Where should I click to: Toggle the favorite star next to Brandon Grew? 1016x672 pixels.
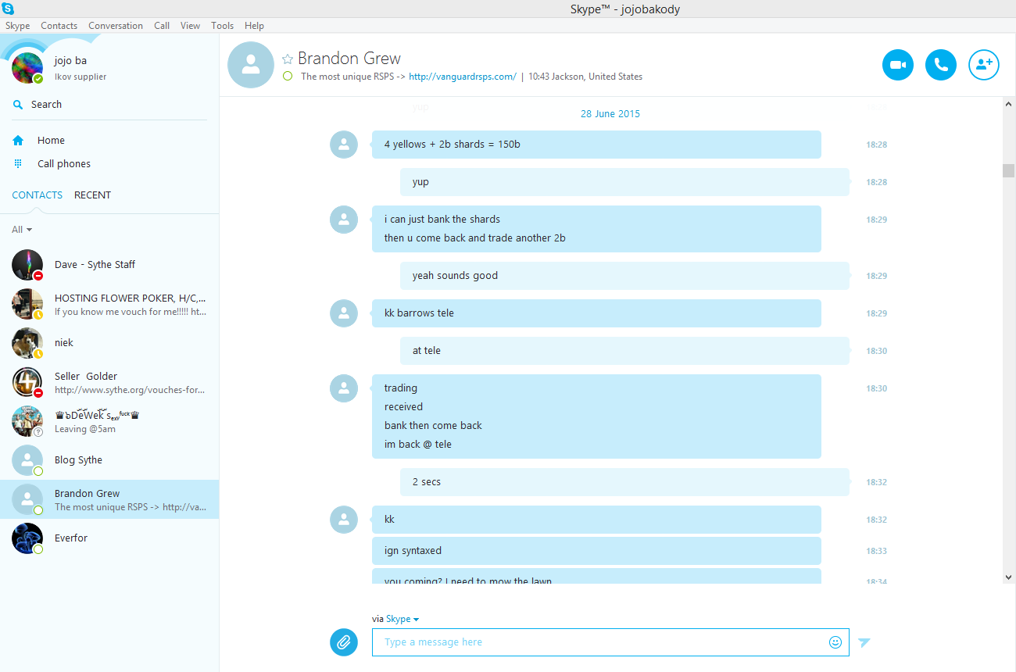(288, 59)
